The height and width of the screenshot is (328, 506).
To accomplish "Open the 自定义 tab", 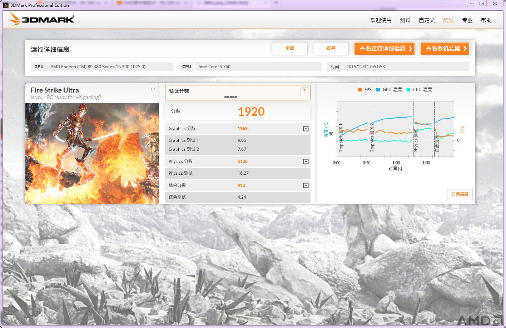I will (427, 20).
